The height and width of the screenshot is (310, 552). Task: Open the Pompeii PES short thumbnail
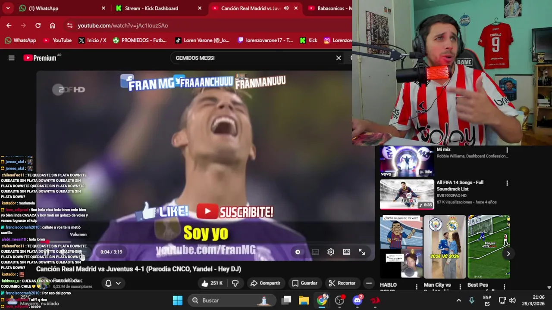[489, 247]
